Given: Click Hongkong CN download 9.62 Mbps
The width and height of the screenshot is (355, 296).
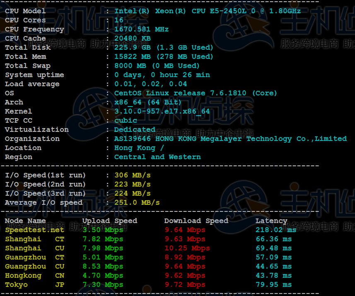Looking at the screenshot, I should (x=185, y=276).
